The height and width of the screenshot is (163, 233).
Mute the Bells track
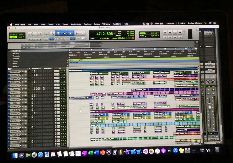point(26,103)
